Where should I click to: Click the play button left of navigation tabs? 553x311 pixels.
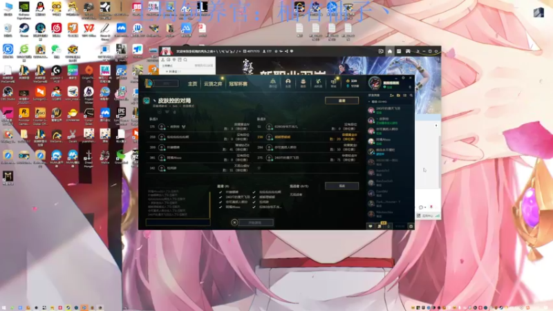click(166, 84)
